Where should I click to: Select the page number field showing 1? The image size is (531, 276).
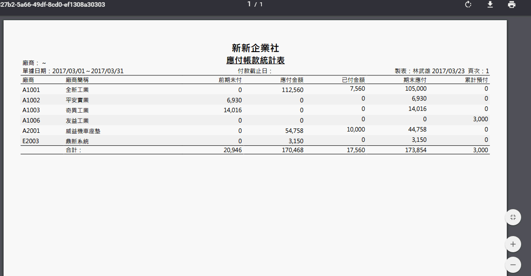pos(249,4)
